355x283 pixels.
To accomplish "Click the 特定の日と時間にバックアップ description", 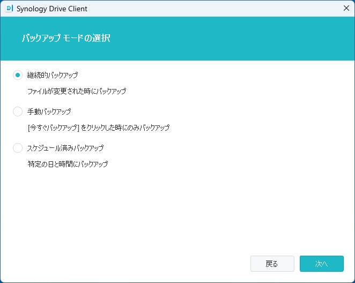I will (x=68, y=164).
